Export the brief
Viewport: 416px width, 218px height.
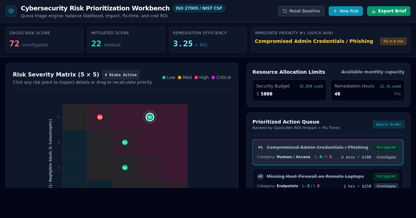point(389,11)
